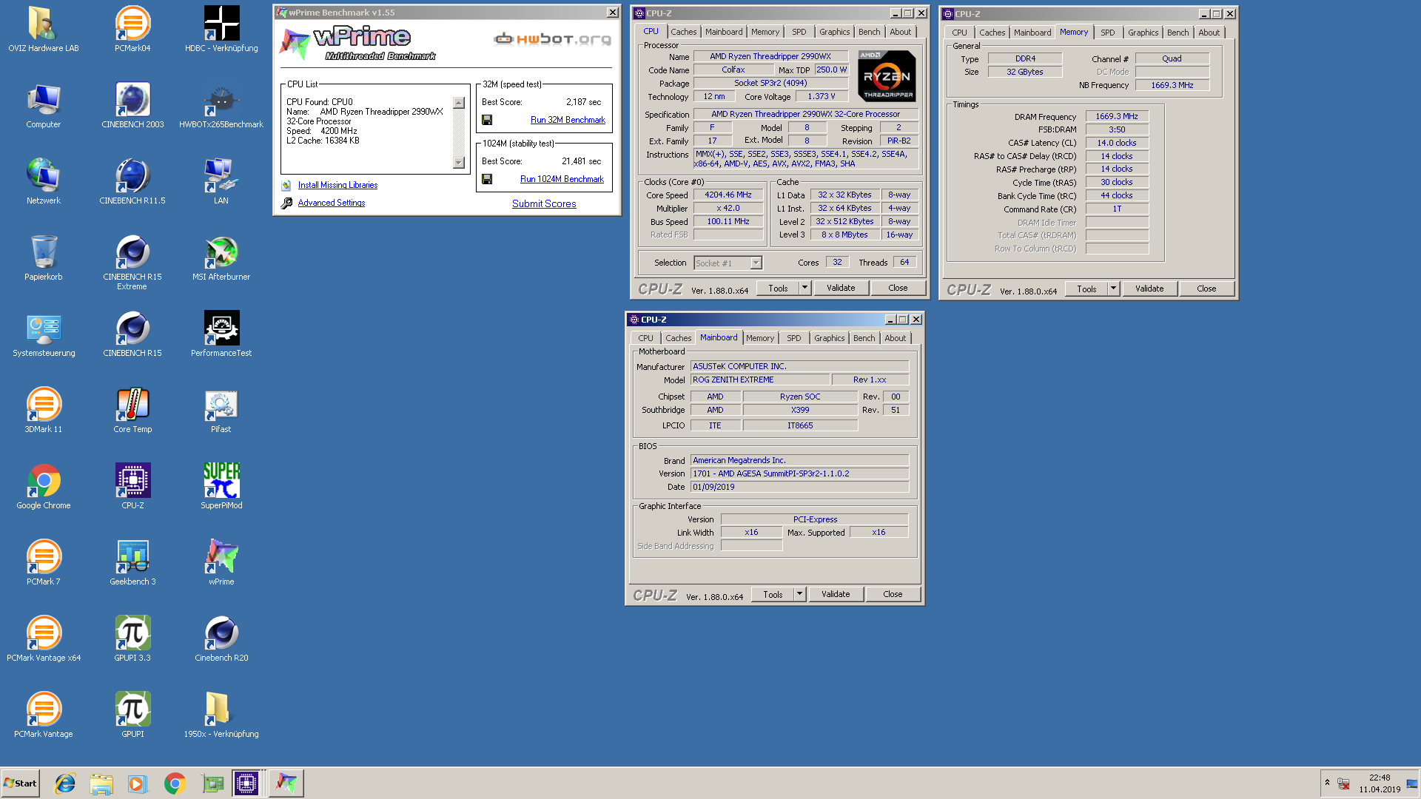Click Close button in first CPU-Z
This screenshot has height=799, width=1421.
[898, 288]
